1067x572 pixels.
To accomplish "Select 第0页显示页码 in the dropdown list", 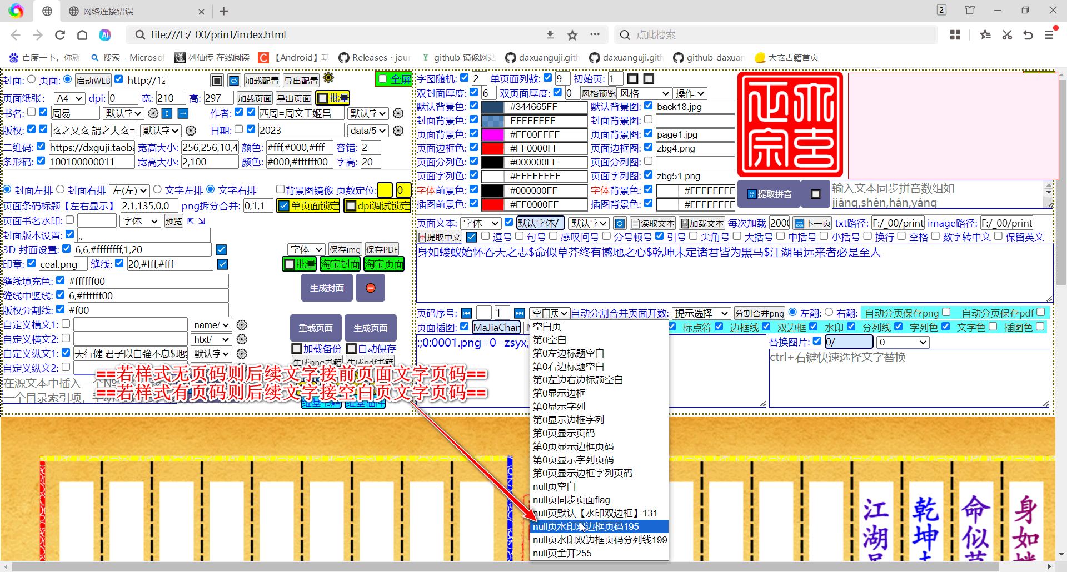I will click(x=564, y=433).
